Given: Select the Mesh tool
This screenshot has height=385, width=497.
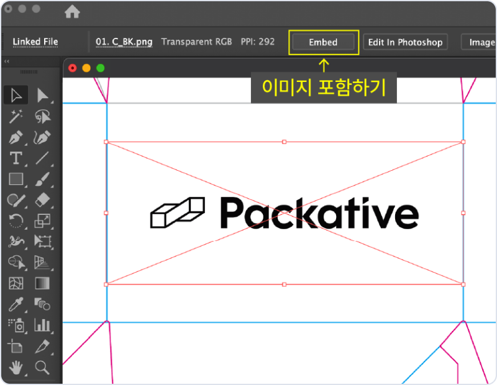Looking at the screenshot, I should [16, 283].
